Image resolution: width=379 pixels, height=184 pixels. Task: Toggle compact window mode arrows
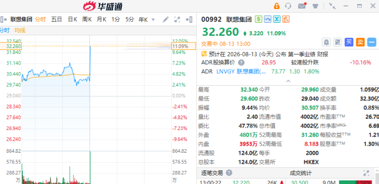(333, 6)
